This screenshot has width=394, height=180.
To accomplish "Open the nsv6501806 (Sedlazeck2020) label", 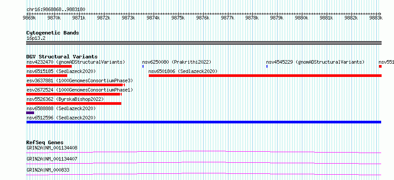I will click(x=183, y=71).
